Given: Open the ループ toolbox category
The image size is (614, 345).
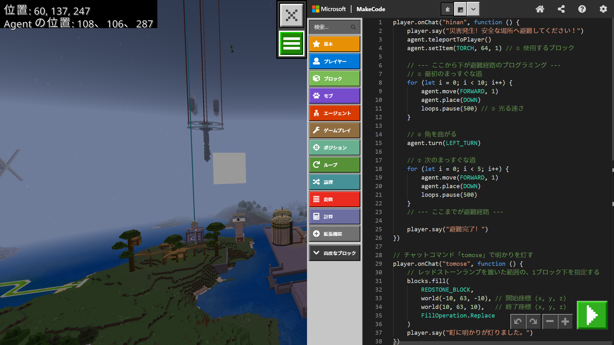Looking at the screenshot, I should point(335,165).
